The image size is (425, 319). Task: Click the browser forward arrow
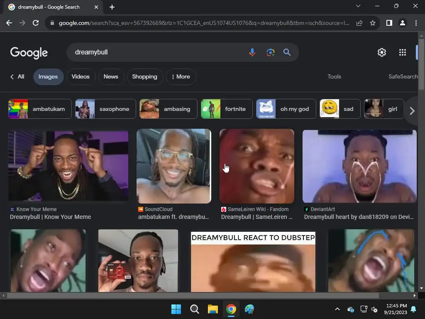click(22, 23)
